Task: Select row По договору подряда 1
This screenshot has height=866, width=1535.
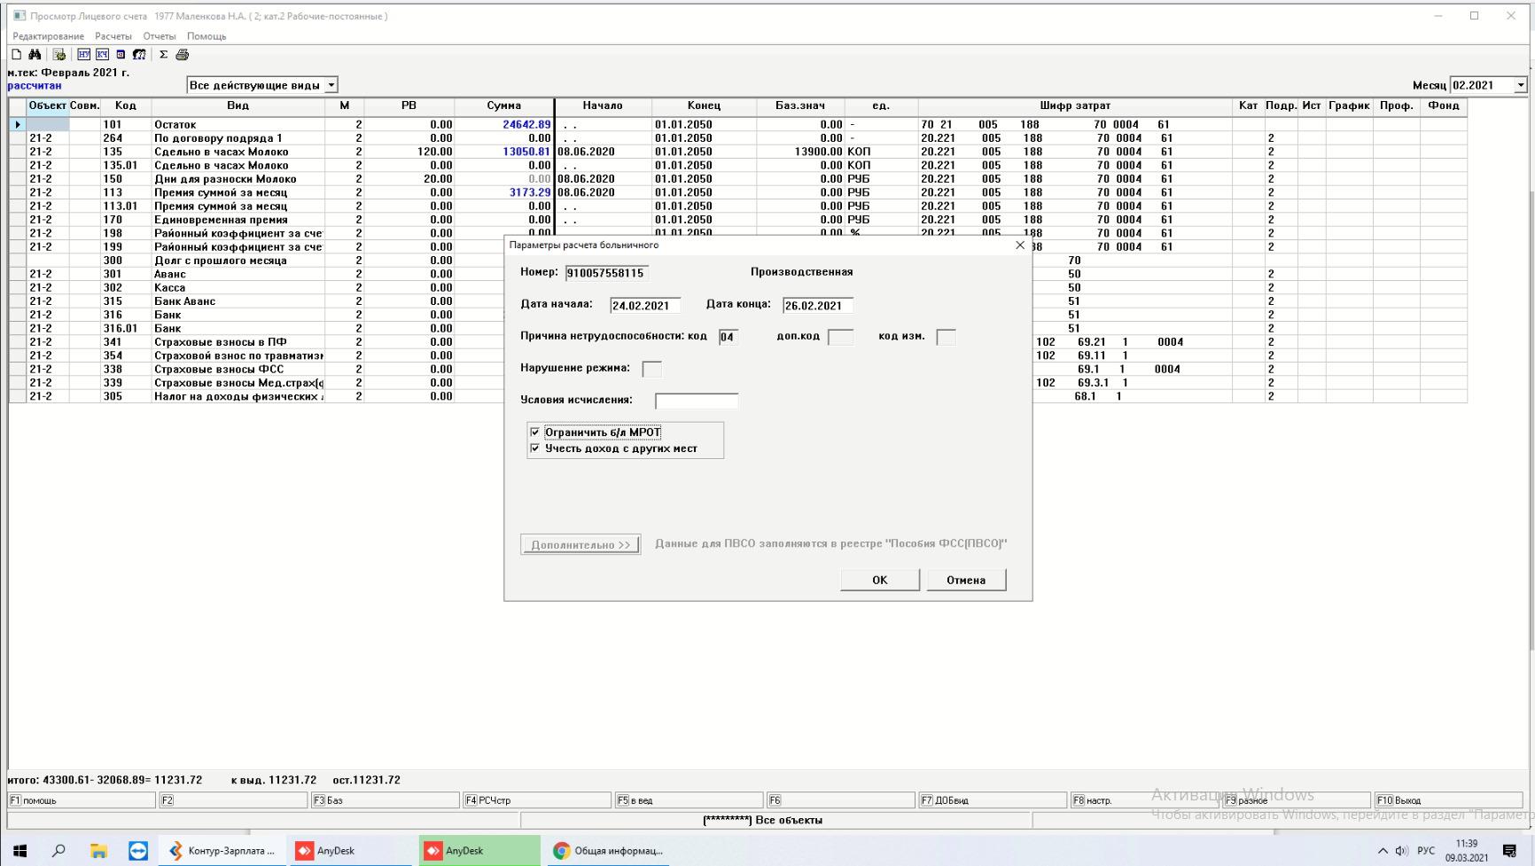Action: [737, 138]
